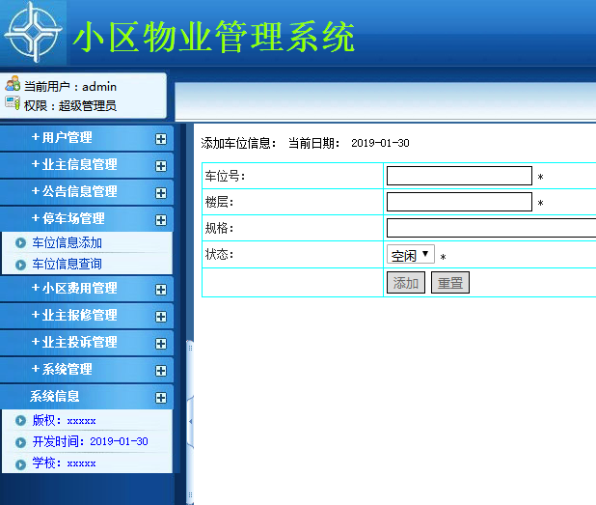Image resolution: width=596 pixels, height=505 pixels.
Task: Expand 用户管理 using its plus icon
Action: click(161, 139)
